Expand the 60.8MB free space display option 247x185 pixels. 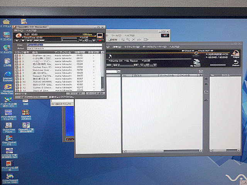217,57
